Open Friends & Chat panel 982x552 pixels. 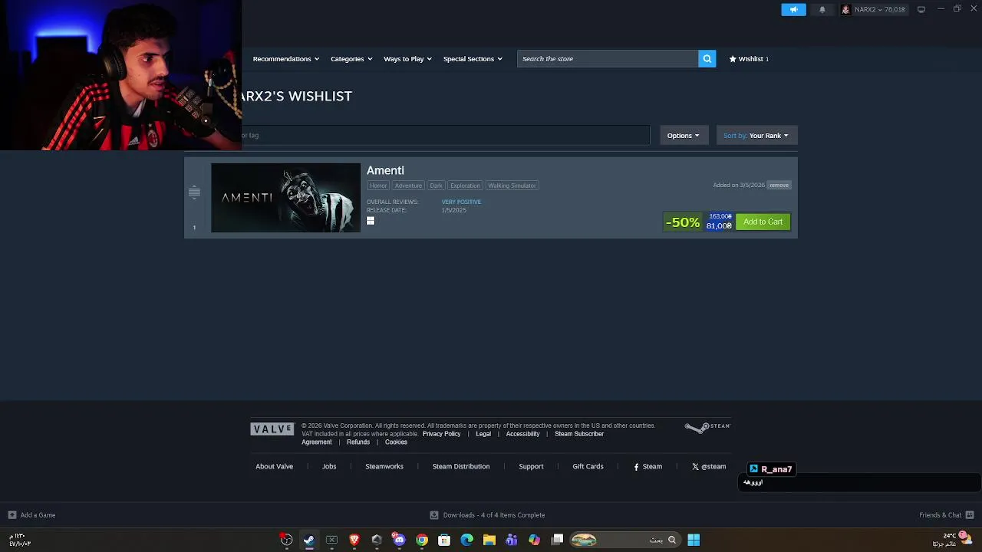tap(946, 515)
